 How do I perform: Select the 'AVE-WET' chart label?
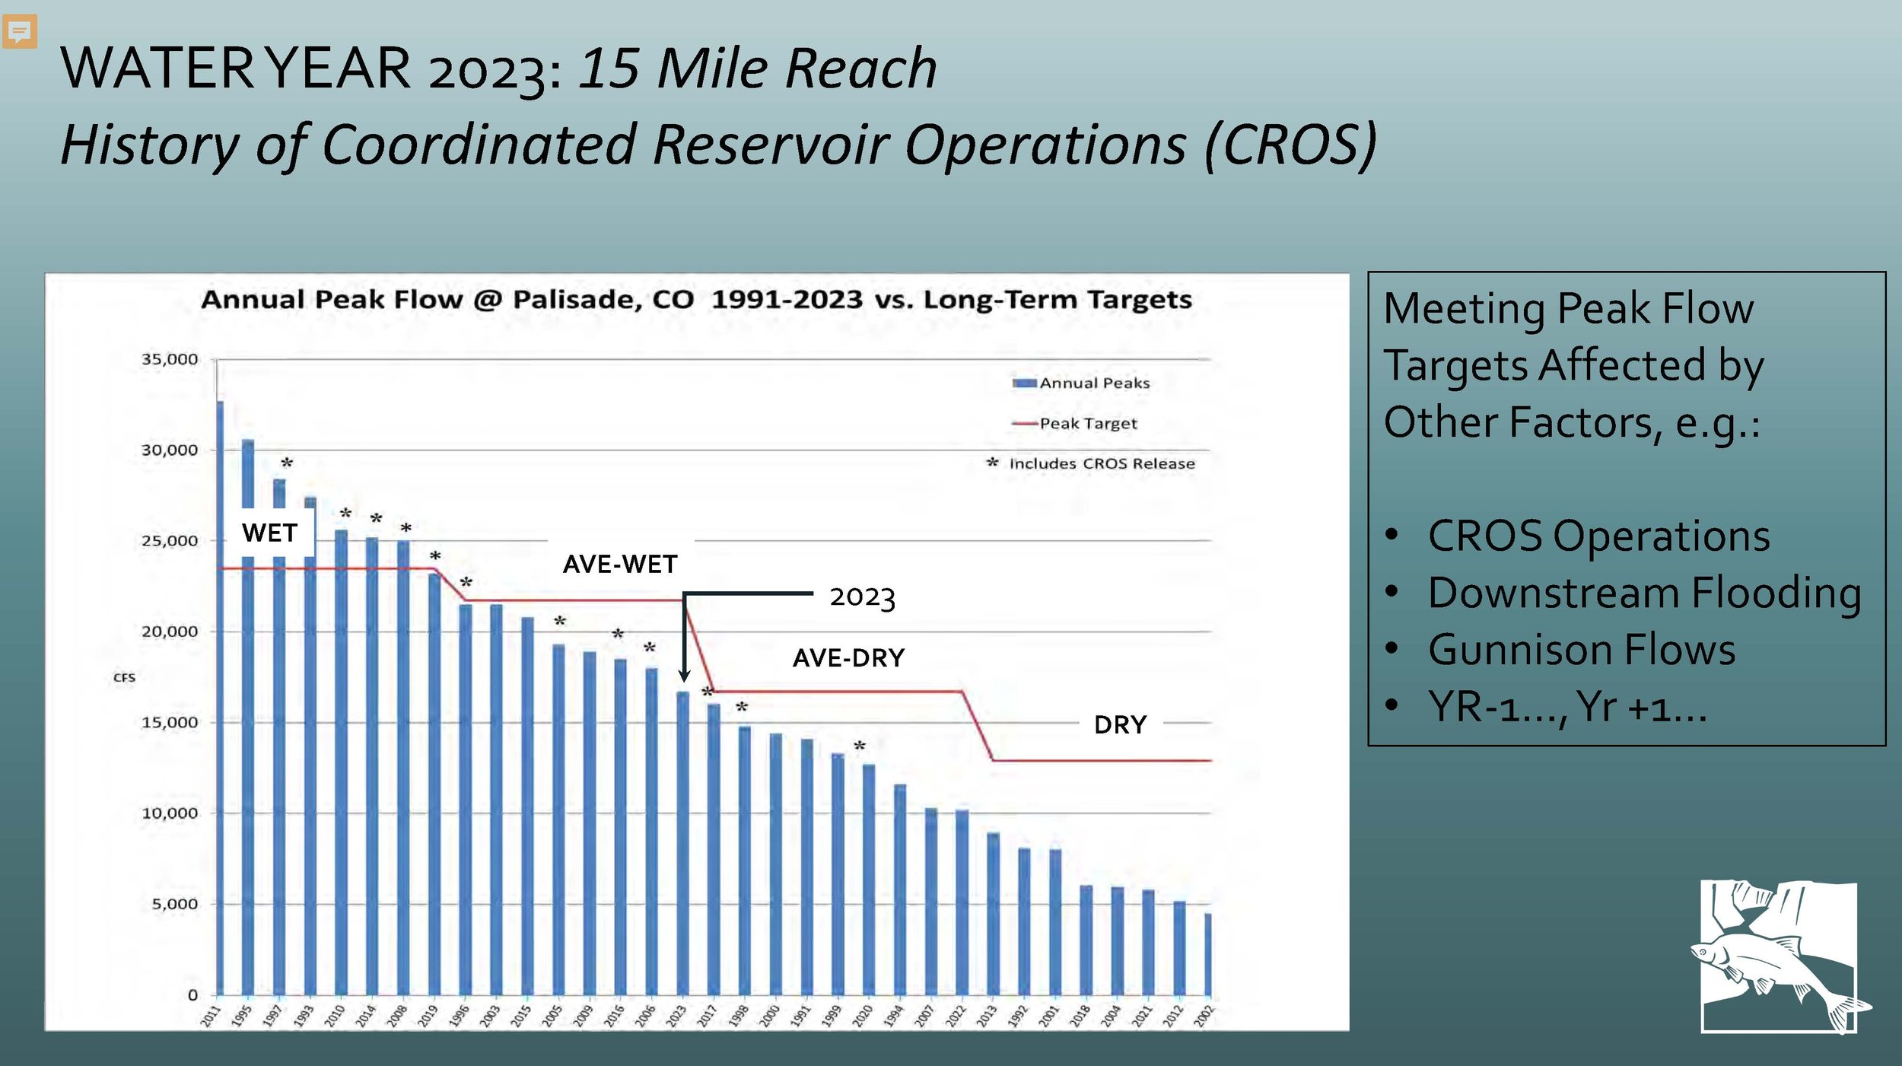click(620, 564)
